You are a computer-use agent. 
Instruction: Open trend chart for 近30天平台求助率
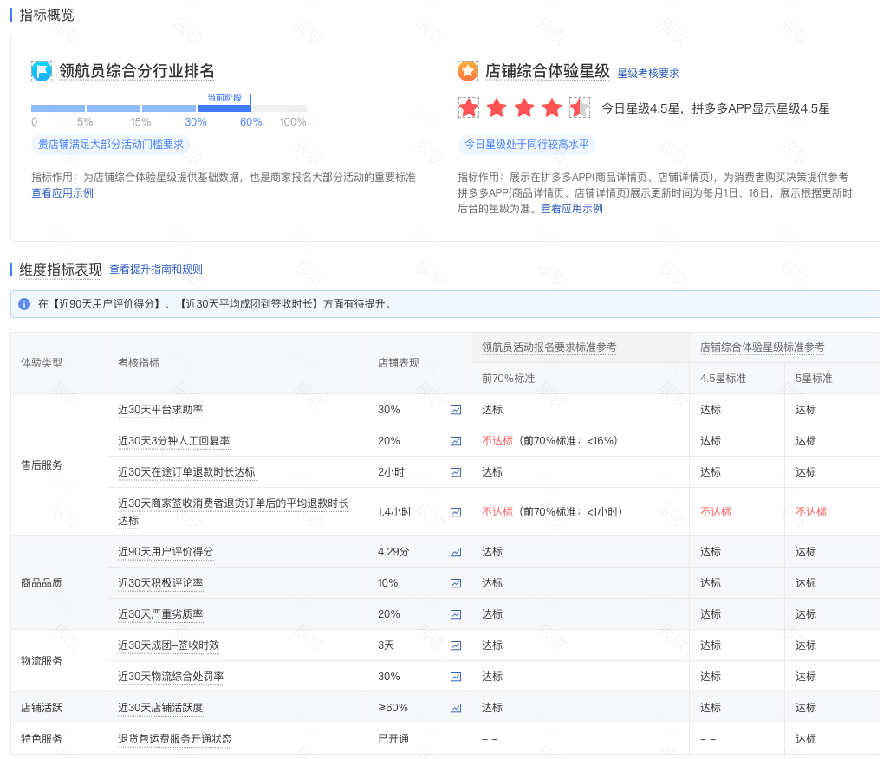[455, 409]
